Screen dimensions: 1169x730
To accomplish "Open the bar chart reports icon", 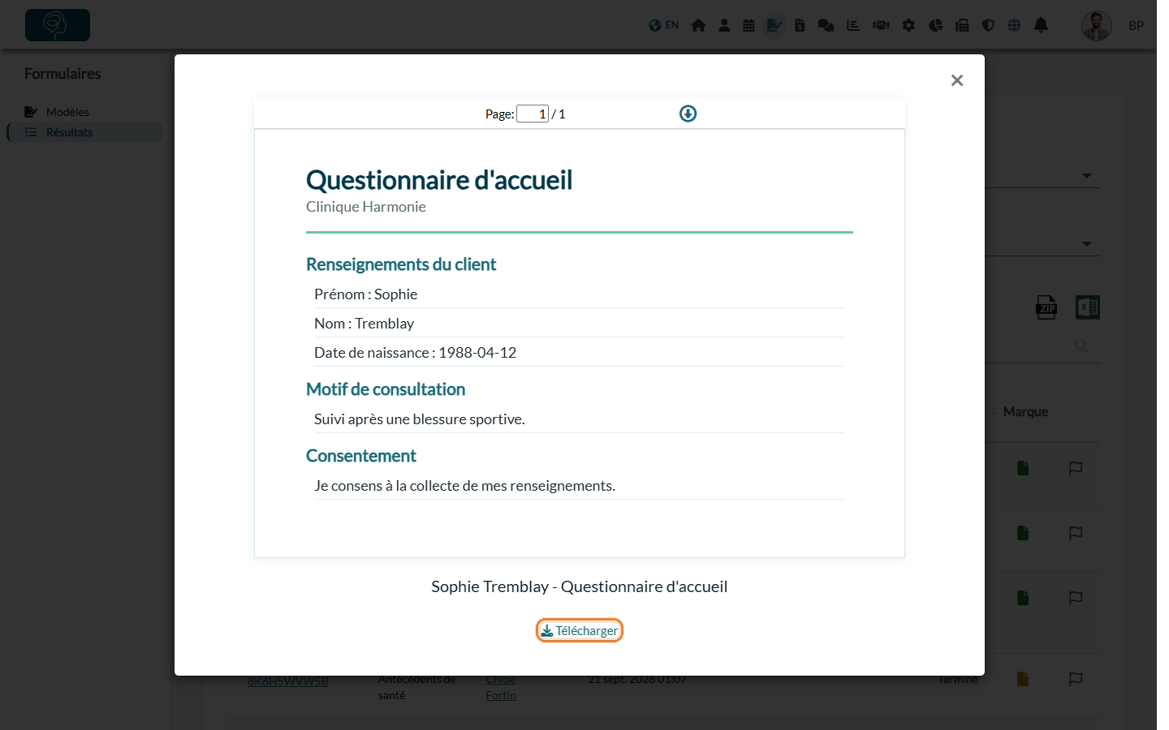I will tap(853, 25).
